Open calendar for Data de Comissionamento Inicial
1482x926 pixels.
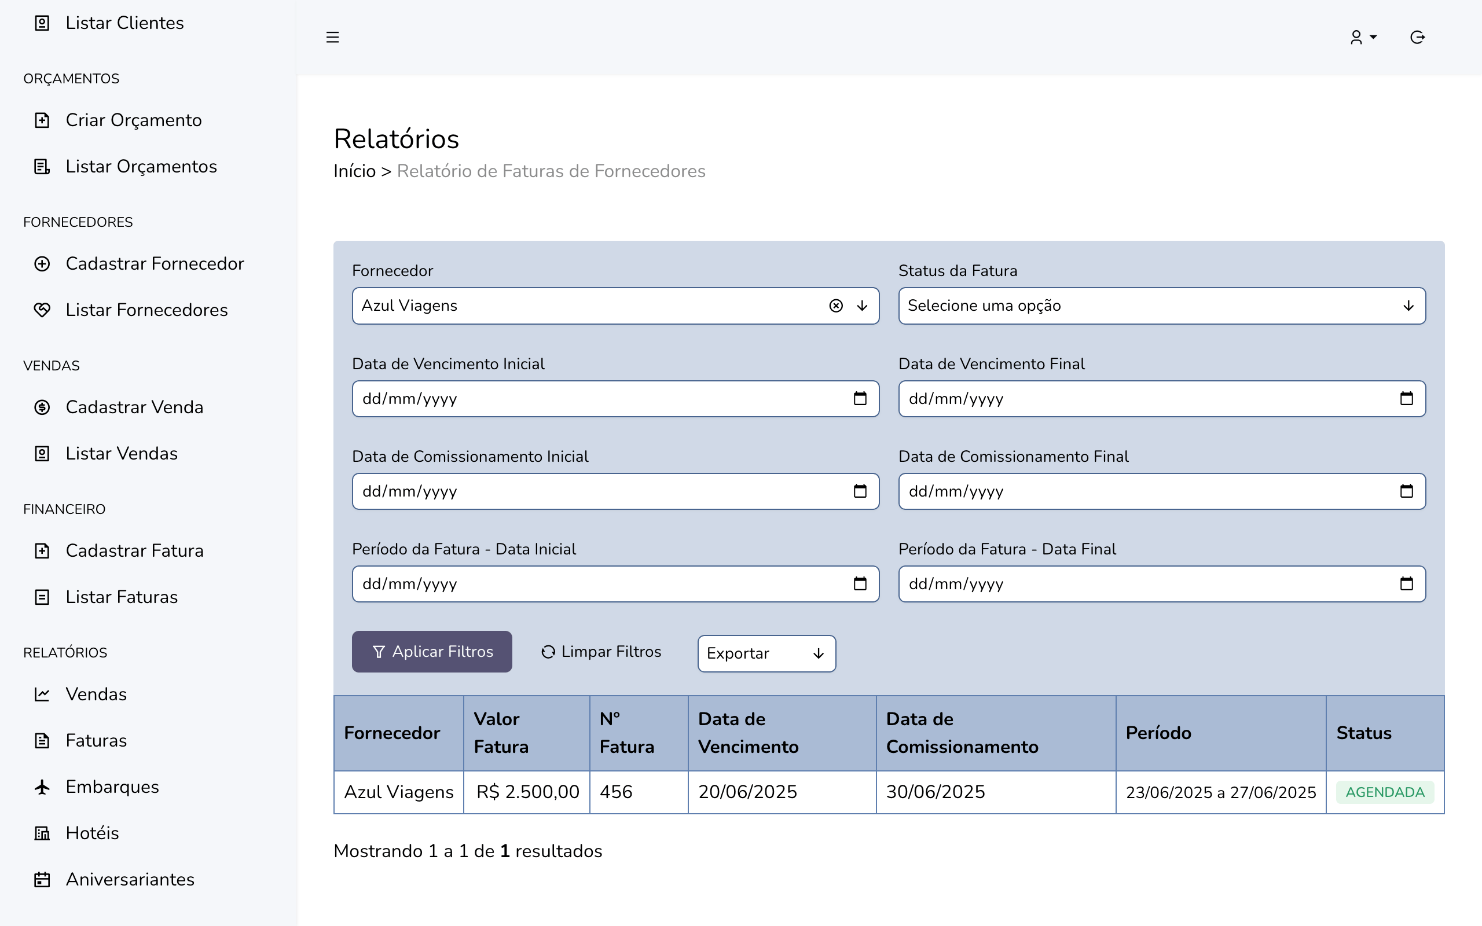[860, 491]
